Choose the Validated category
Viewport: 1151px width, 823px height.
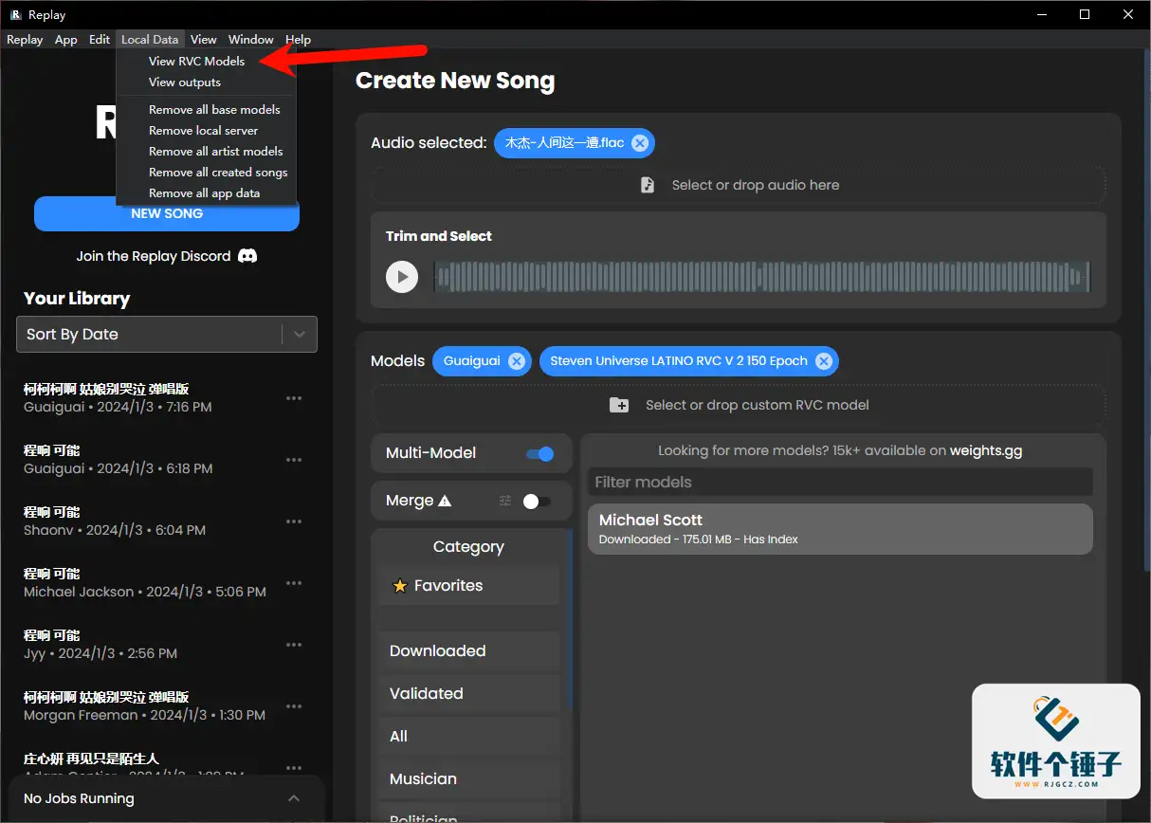pos(469,694)
